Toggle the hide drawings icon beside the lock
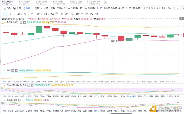The width and height of the screenshot is (184, 114). pyautogui.click(x=77, y=14)
